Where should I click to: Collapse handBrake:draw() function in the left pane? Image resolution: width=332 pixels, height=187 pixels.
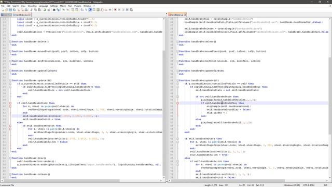click(10, 158)
